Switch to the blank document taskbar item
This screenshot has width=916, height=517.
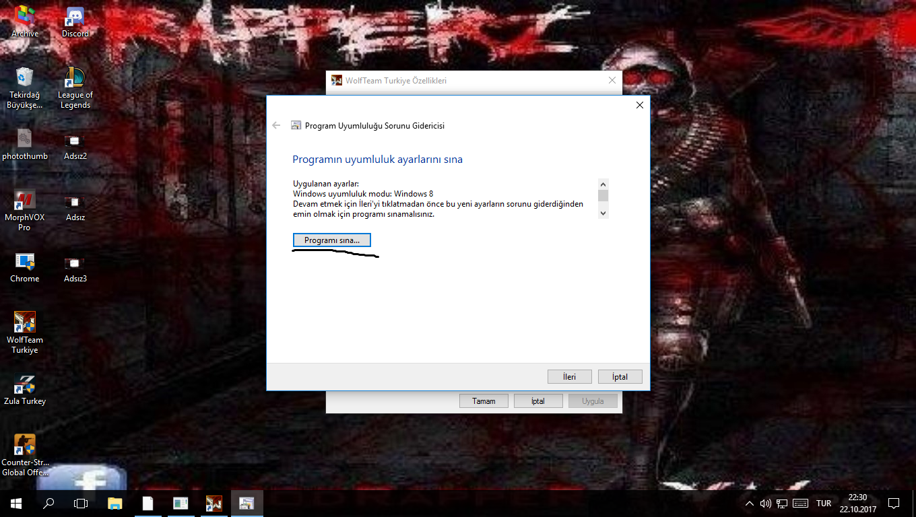(x=148, y=503)
